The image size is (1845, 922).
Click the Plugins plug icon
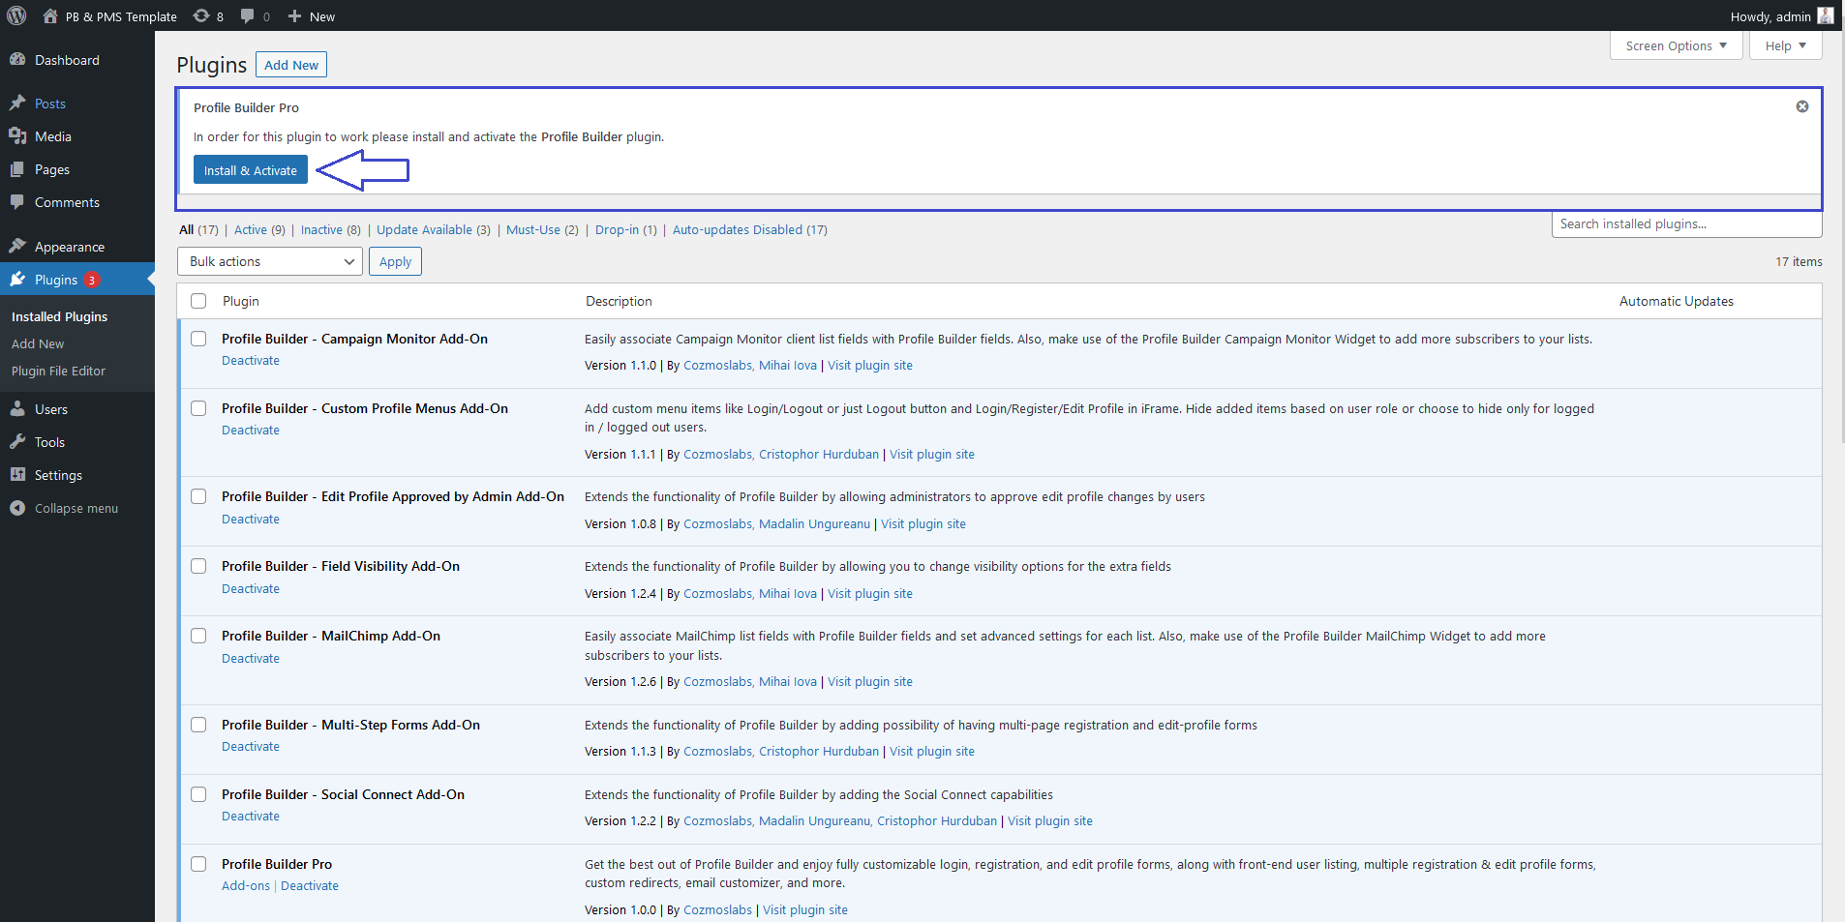[x=17, y=279]
